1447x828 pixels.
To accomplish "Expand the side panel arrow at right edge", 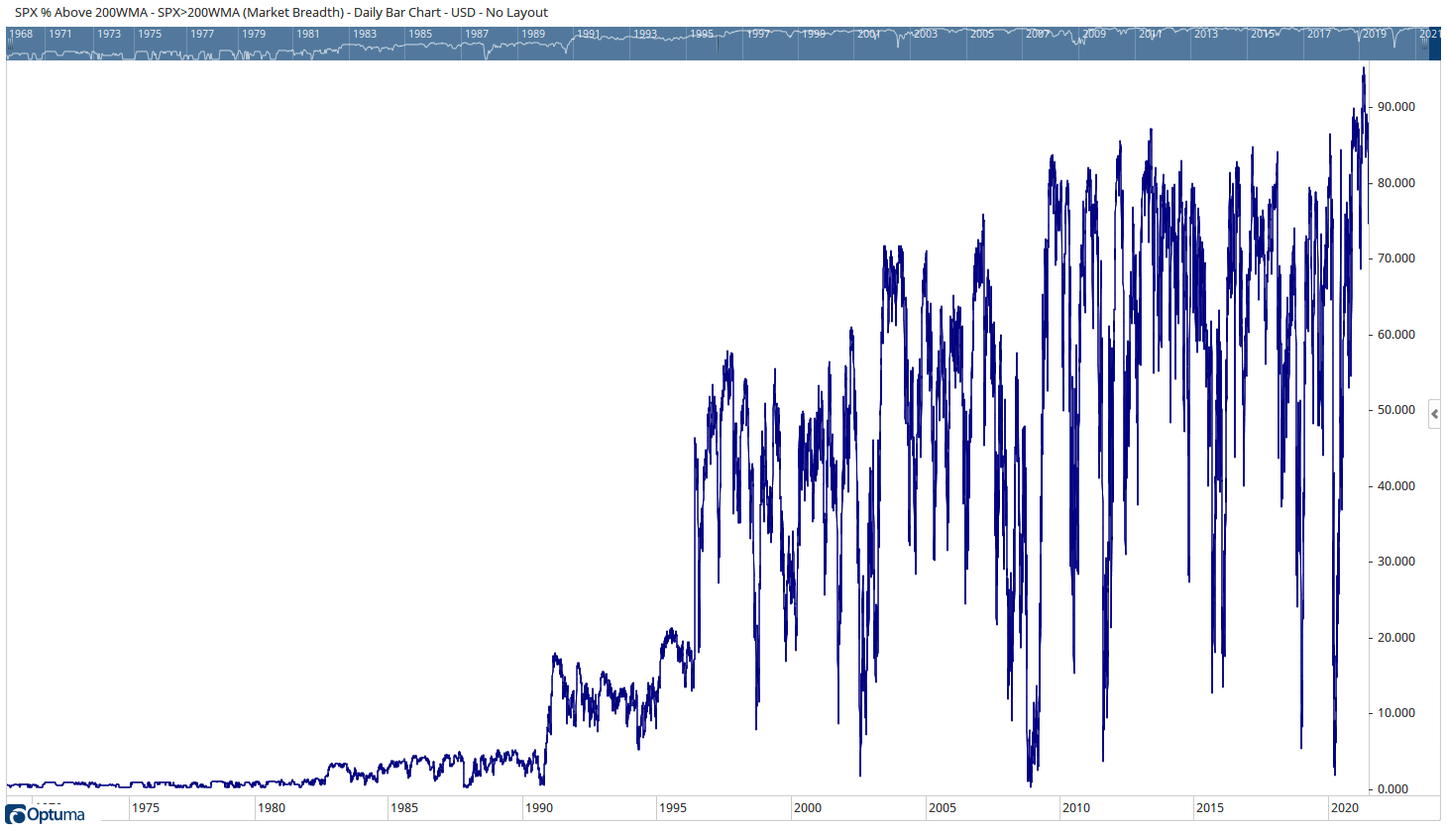I will point(1434,414).
